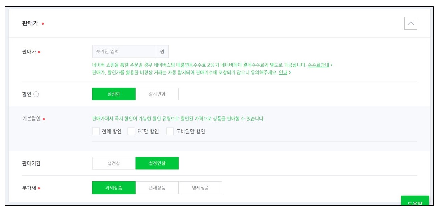This screenshot has height=211, width=439.
Task: Open the 안내 link about abnormal transactions
Action: click(283, 73)
